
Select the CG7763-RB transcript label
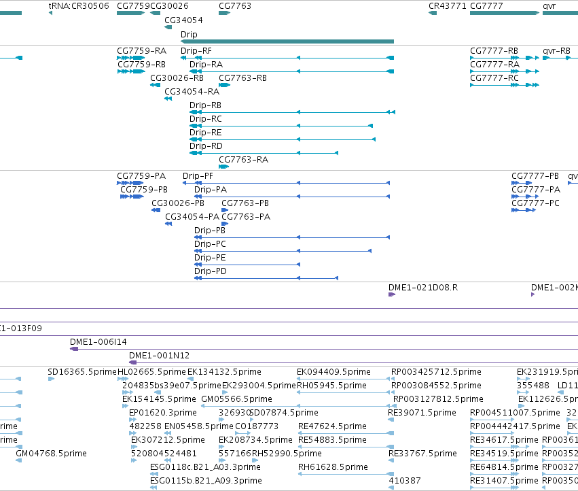coord(242,78)
